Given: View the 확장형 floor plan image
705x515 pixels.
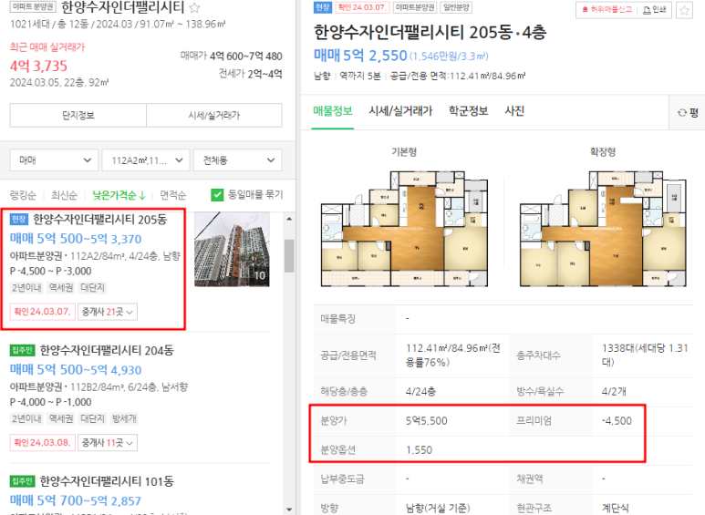Looking at the screenshot, I should click(x=603, y=228).
